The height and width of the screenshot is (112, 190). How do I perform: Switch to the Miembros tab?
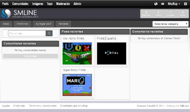click(22, 24)
